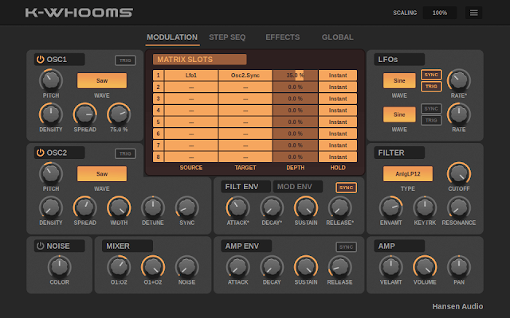Screen dimensions: 510x318
Task: Open the filter type AnlgLP12 selector
Action: pyautogui.click(x=408, y=173)
